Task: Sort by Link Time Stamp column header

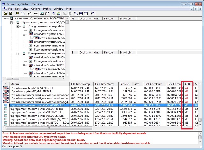Action: click(x=106, y=84)
